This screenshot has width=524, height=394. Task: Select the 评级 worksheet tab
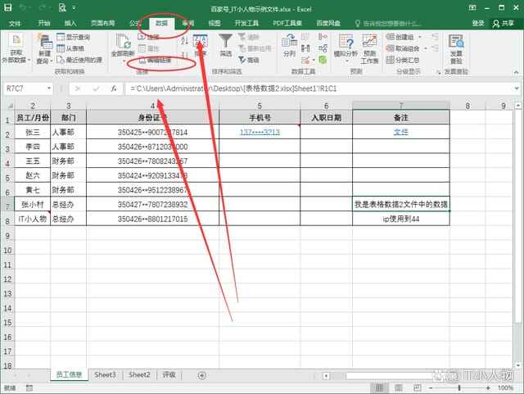point(169,375)
